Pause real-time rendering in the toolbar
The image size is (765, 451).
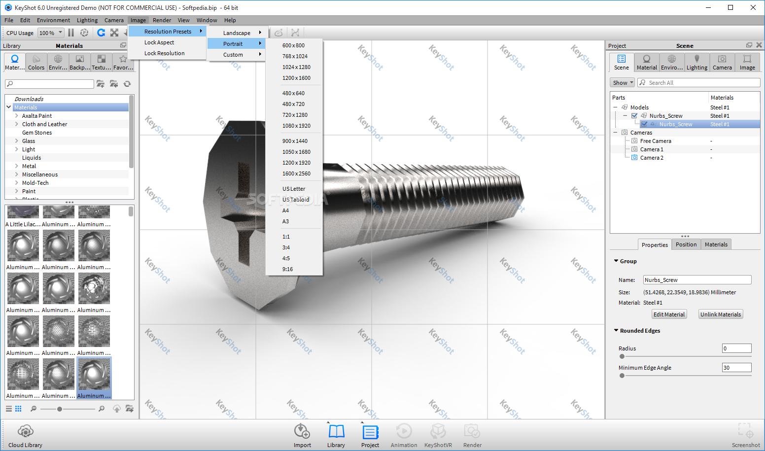pos(71,33)
